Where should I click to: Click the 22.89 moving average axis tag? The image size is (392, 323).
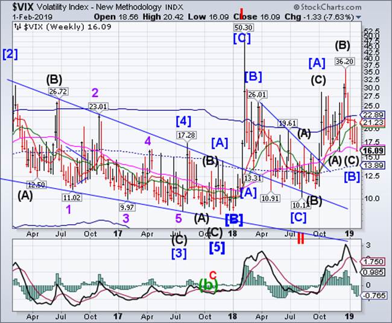click(x=373, y=114)
